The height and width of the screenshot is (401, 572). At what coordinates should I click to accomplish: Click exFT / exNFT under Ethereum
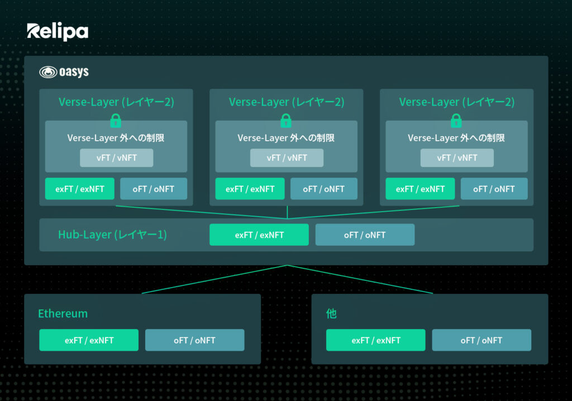pyautogui.click(x=89, y=340)
